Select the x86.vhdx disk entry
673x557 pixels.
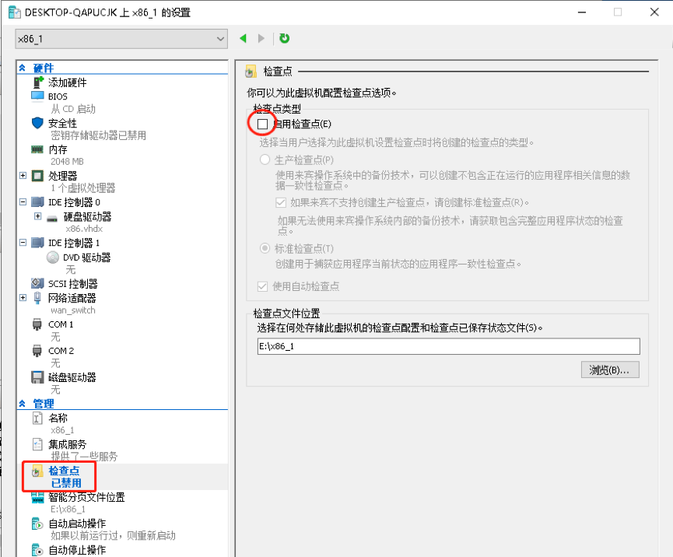tap(84, 229)
